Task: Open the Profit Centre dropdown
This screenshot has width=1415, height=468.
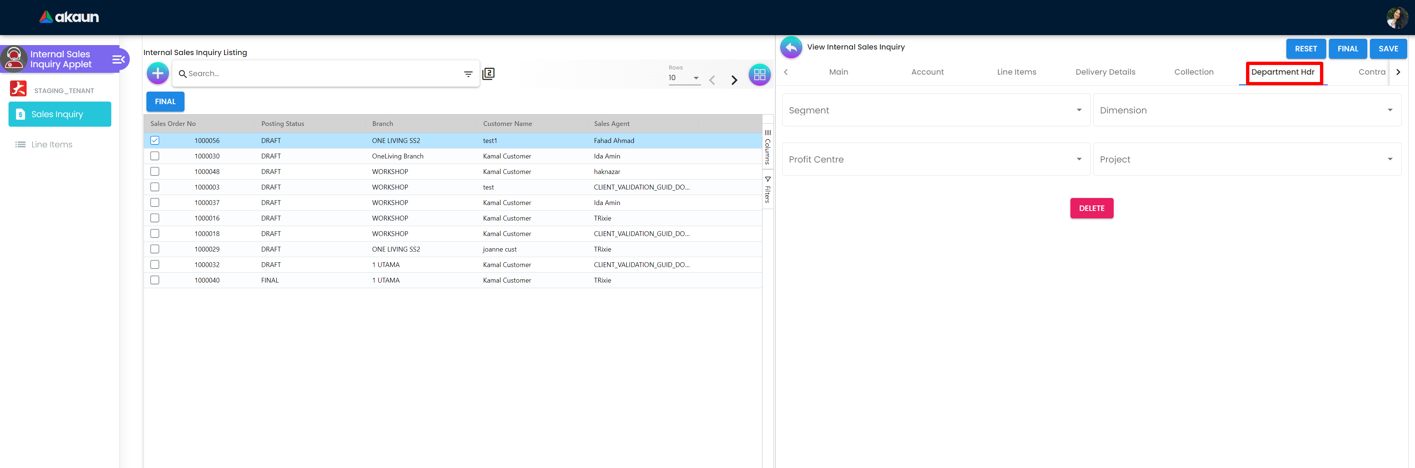Action: pyautogui.click(x=935, y=159)
